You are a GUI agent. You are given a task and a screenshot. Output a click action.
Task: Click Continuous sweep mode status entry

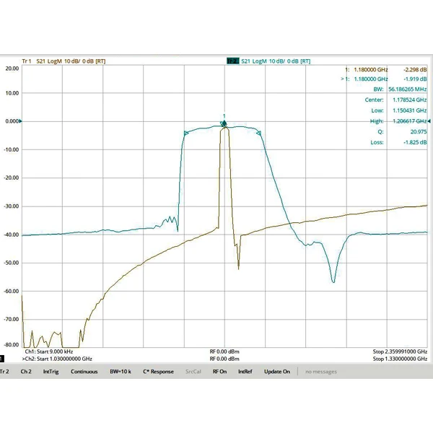pos(84,372)
